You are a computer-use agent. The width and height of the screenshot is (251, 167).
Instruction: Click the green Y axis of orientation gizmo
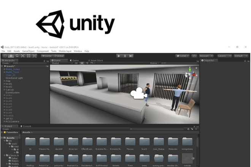point(190,69)
